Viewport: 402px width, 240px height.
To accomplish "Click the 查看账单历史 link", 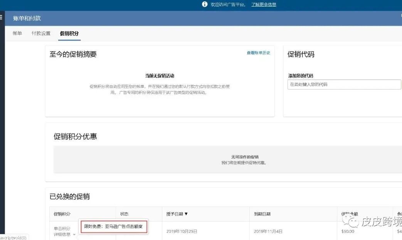I will tap(259, 52).
